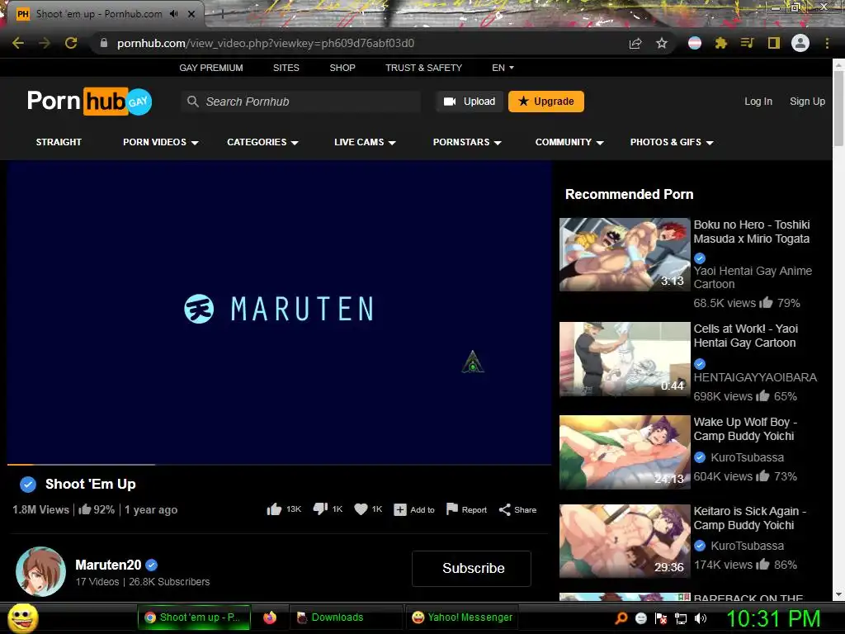845x634 pixels.
Task: Click the Sign Up link
Action: pyautogui.click(x=807, y=102)
